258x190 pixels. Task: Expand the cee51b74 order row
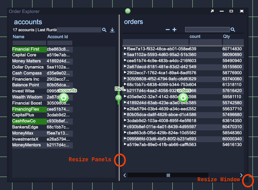tap(125, 61)
